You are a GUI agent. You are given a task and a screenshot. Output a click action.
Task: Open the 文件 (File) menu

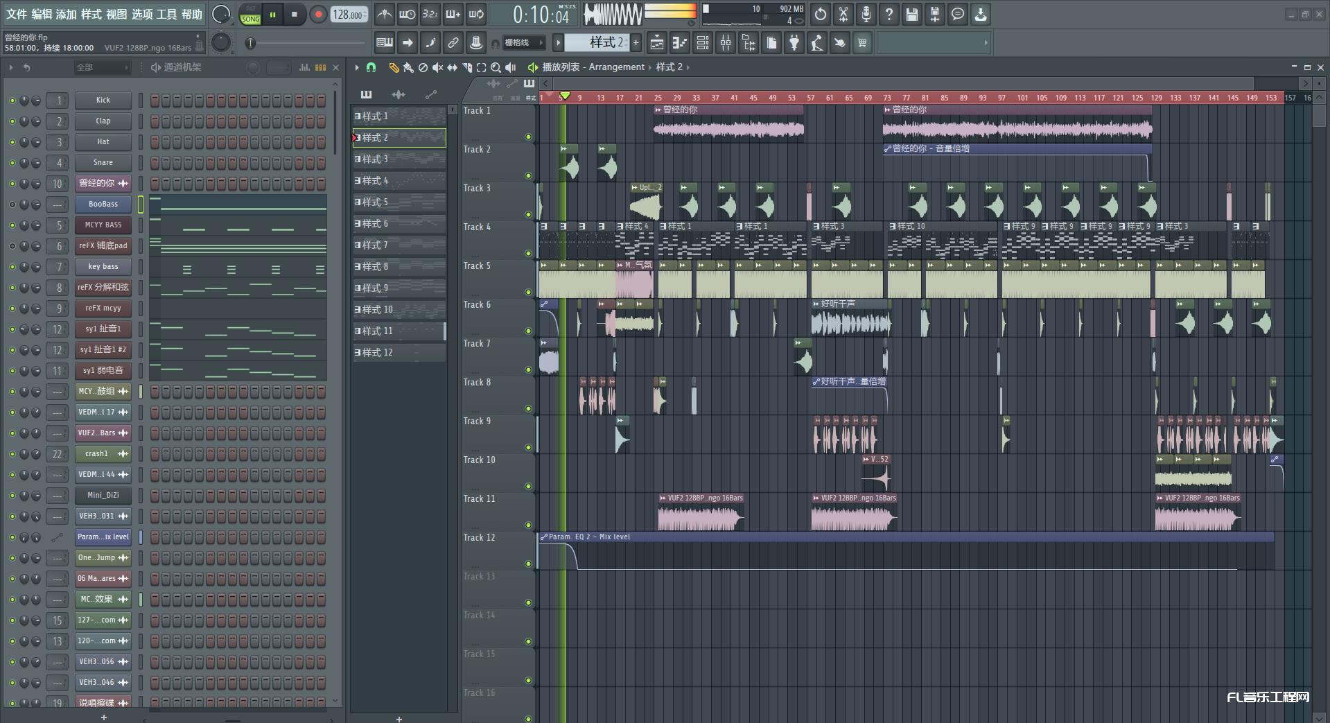[x=16, y=14]
